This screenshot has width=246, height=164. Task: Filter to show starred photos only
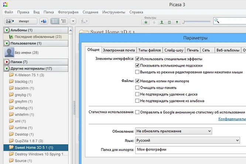click(x=146, y=23)
